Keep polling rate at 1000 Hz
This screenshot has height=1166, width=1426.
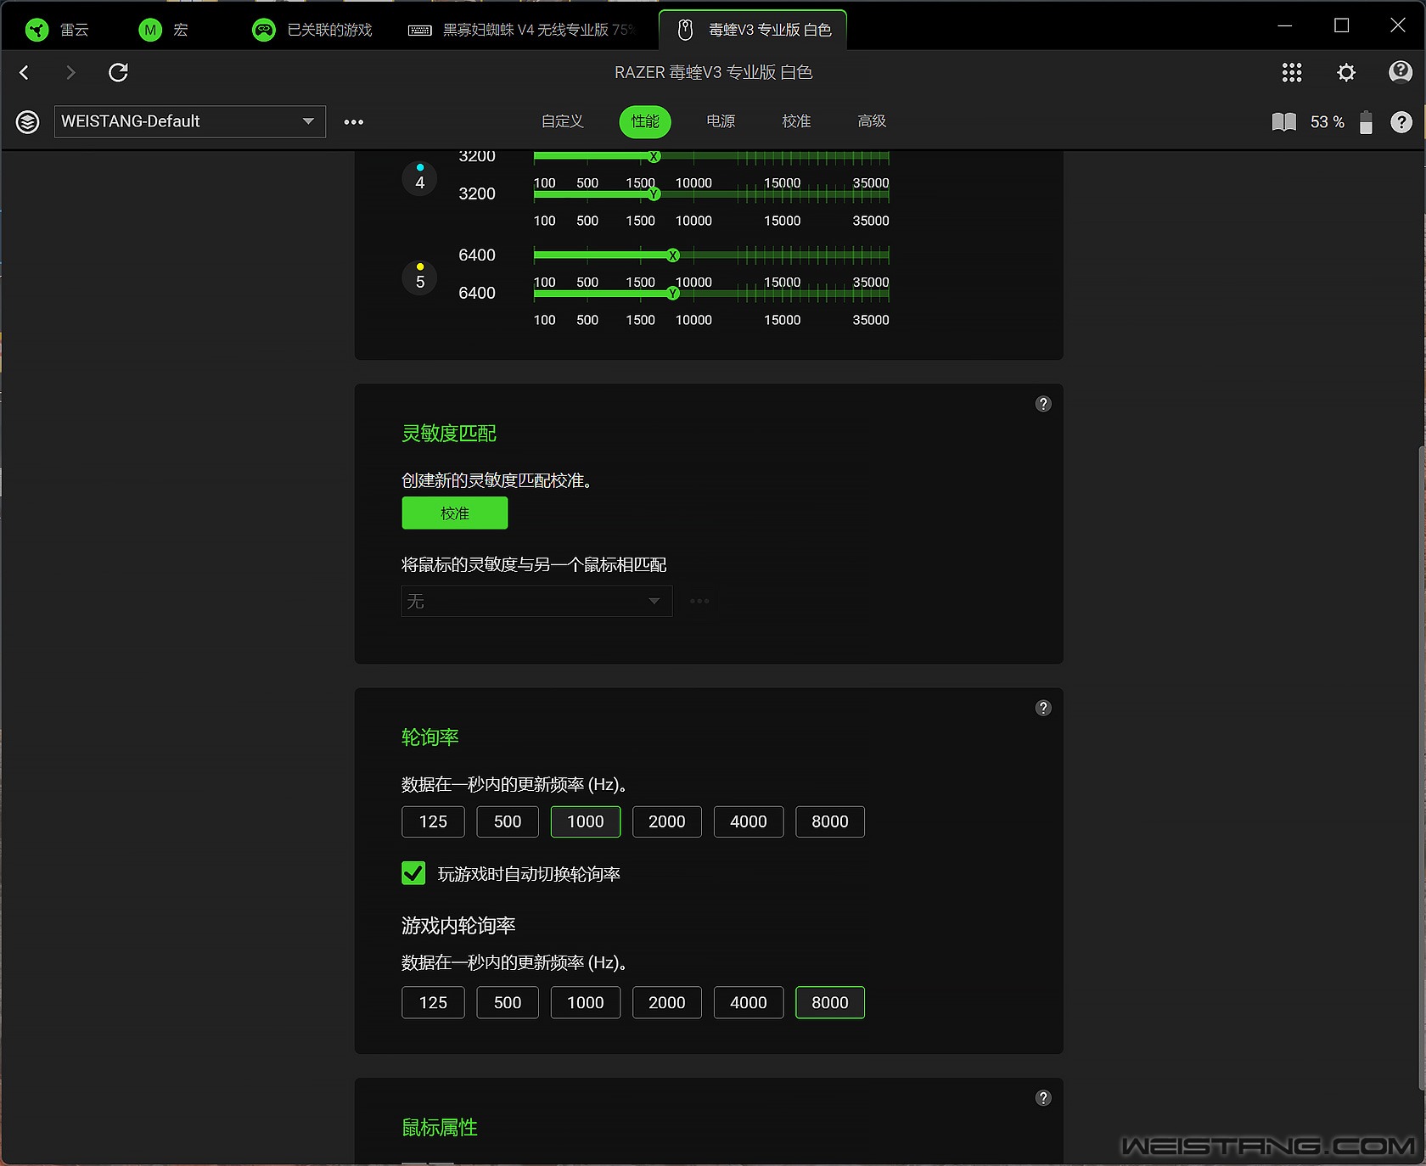click(586, 821)
